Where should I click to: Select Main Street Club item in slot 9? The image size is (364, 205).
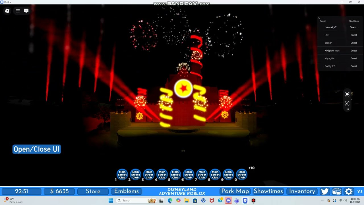(x=228, y=175)
